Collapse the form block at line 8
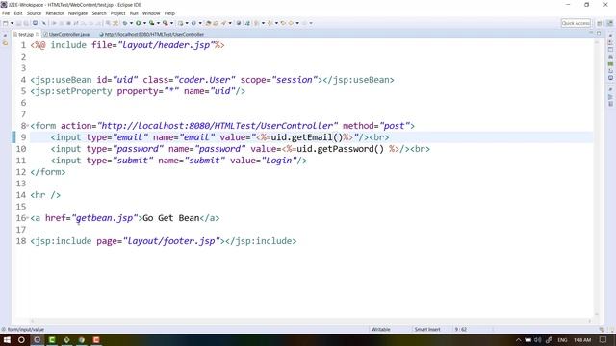This screenshot has width=616, height=346. 28,126
